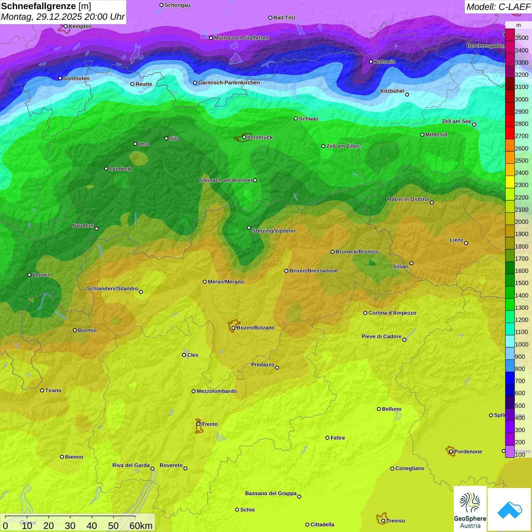
Task: Click the Predazzo label
Action: [263, 364]
